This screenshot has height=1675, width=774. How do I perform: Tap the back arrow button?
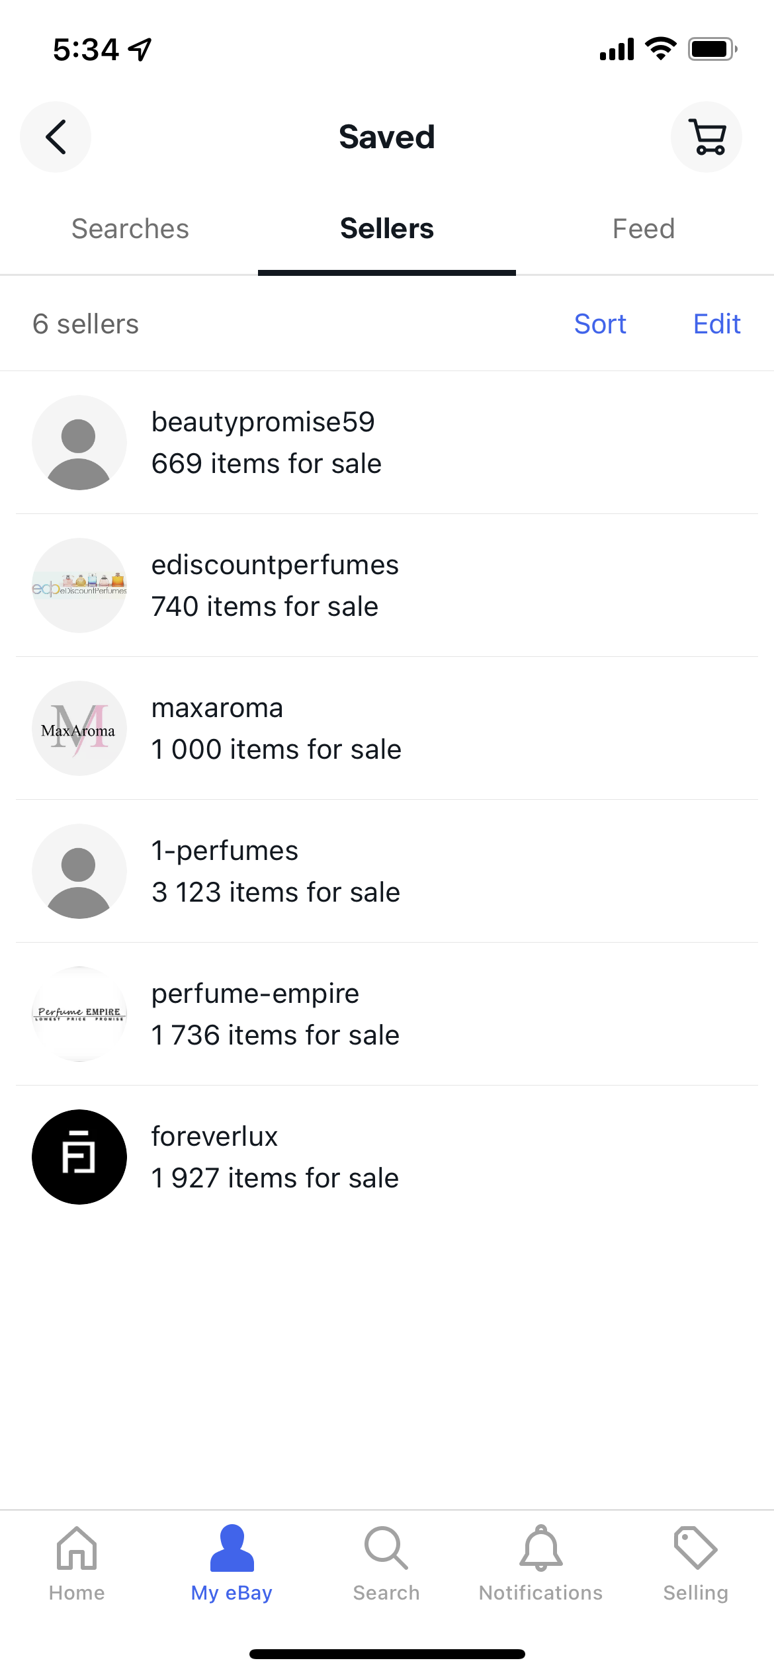coord(56,137)
